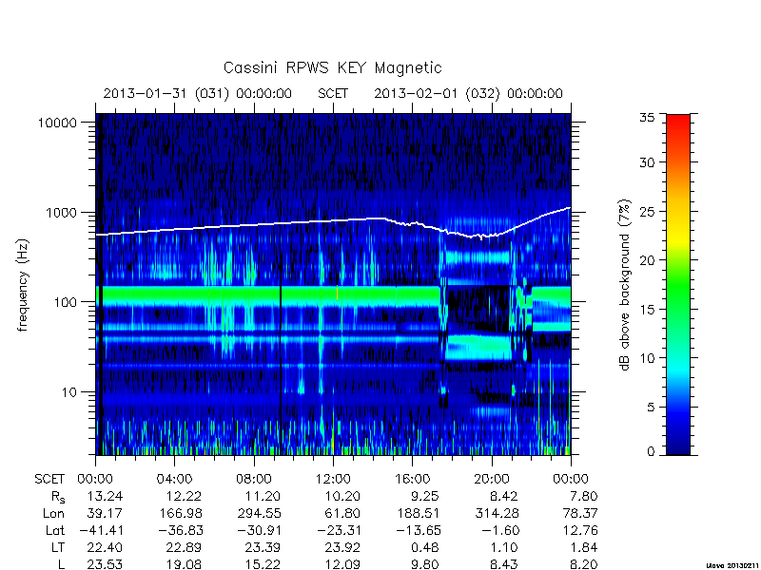
Task: Click the 100 frequency tick label
Action: pos(65,302)
